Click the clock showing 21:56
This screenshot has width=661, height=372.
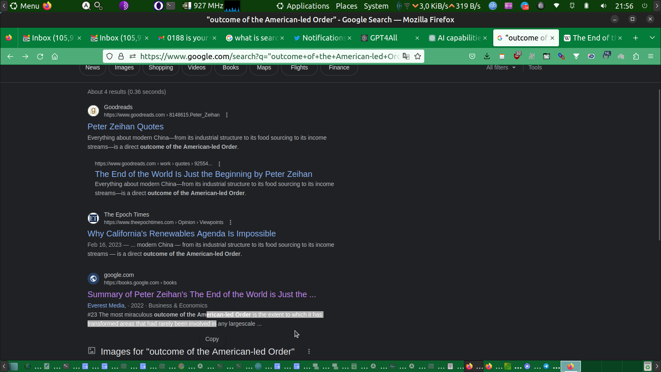tap(624, 6)
